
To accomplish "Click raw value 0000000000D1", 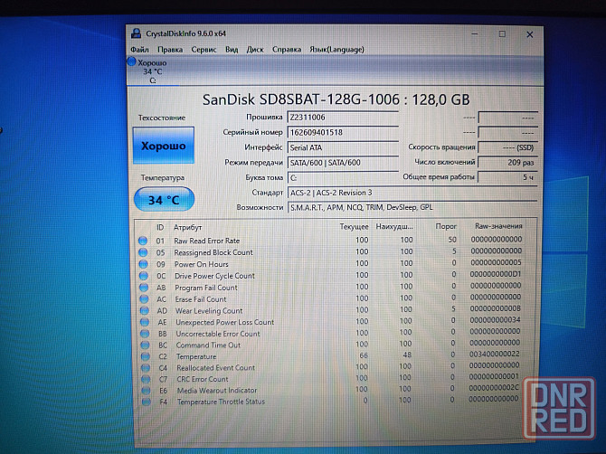I will click(x=496, y=274).
